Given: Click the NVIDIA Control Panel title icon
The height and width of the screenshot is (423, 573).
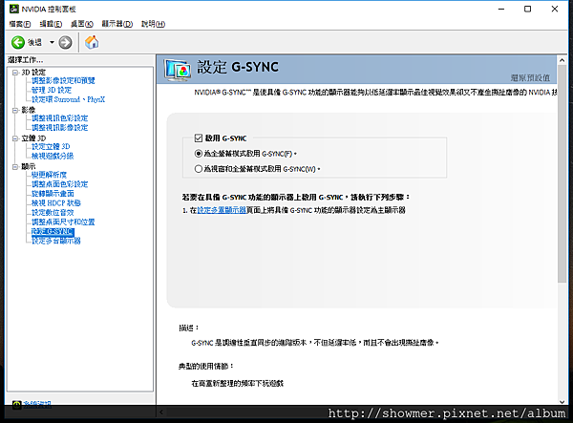Looking at the screenshot, I should [14, 9].
